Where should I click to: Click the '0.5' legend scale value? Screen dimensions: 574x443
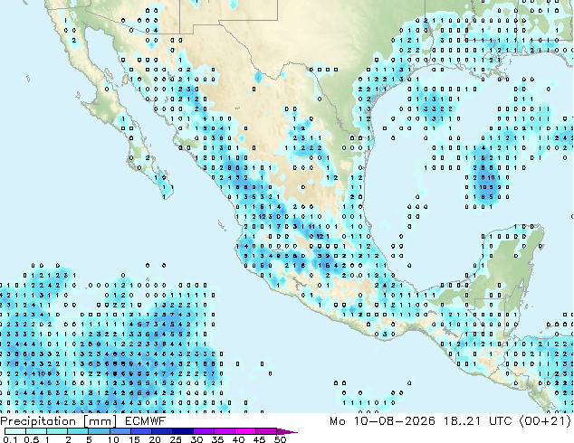click(x=32, y=439)
